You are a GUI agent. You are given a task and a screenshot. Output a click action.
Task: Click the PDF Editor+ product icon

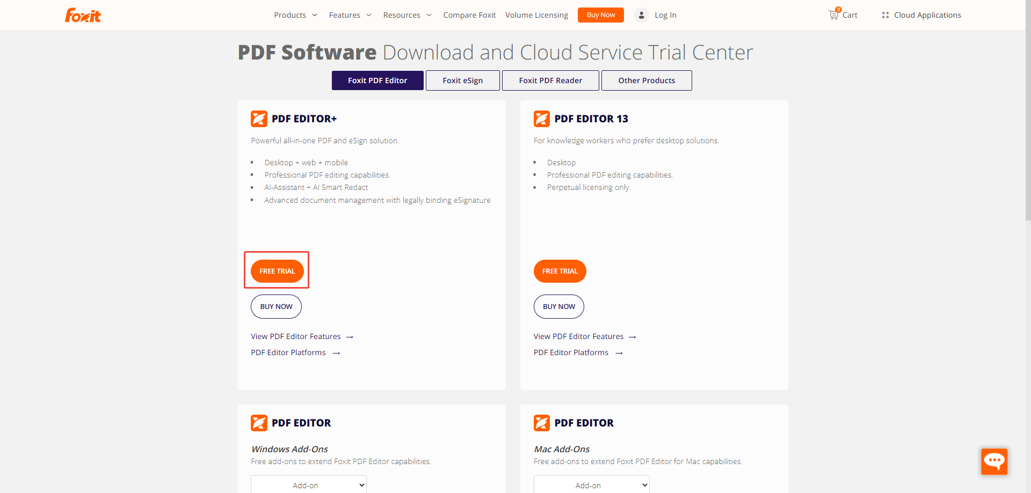coord(259,119)
